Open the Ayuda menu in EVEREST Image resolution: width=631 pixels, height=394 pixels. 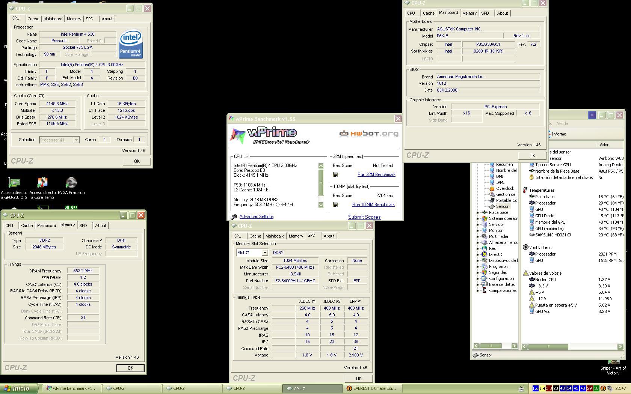(562, 123)
